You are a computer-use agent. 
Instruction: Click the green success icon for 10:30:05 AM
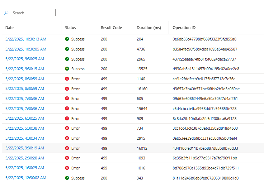click(67, 49)
